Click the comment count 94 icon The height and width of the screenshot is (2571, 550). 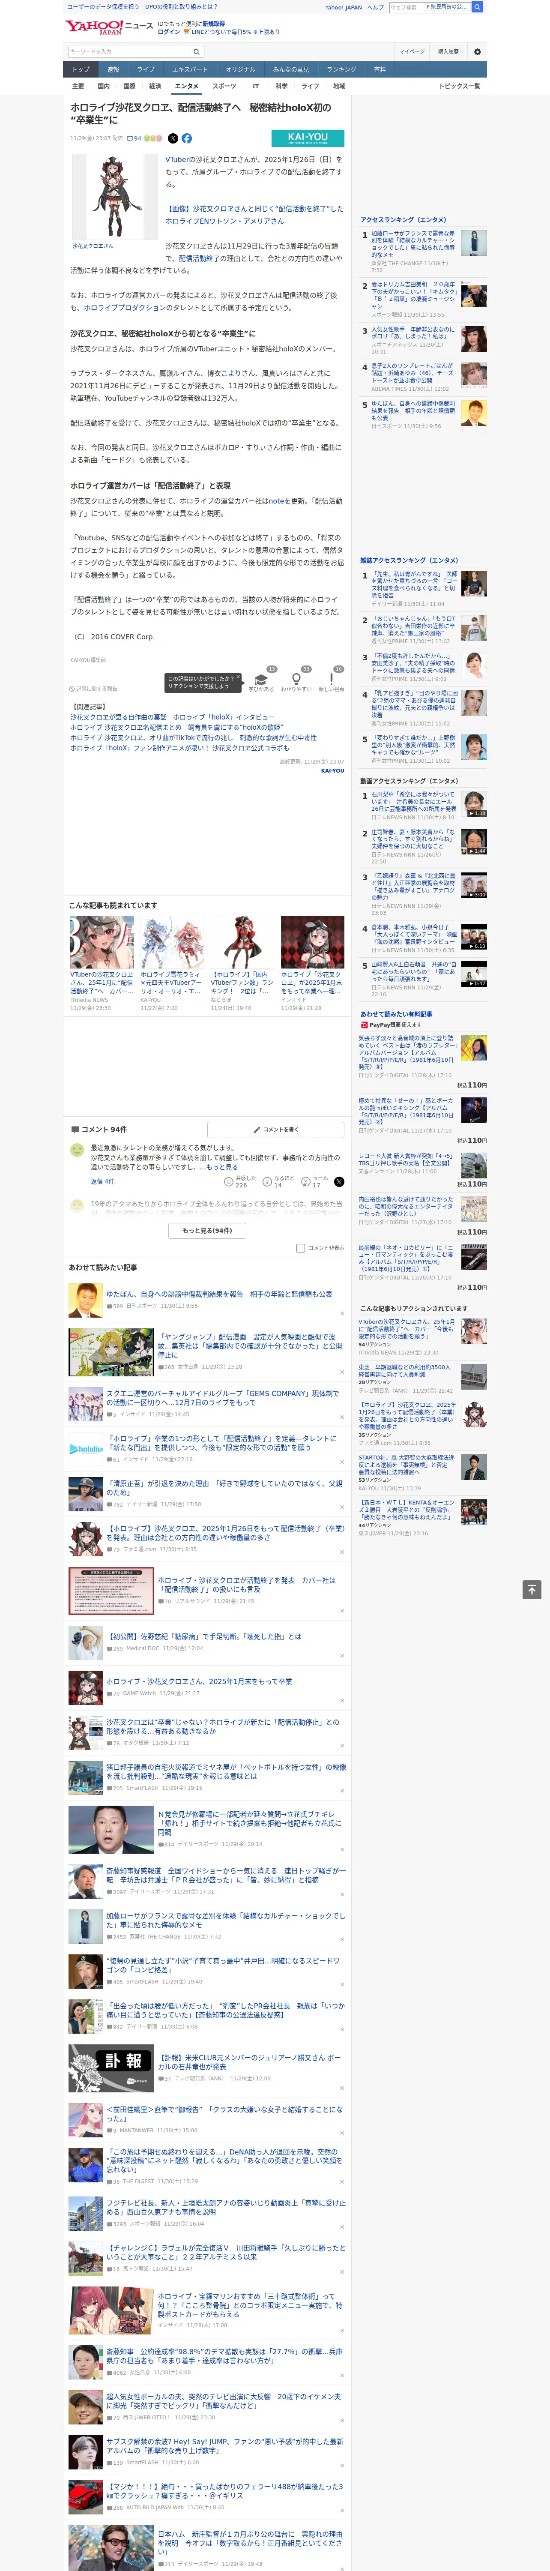pyautogui.click(x=134, y=139)
